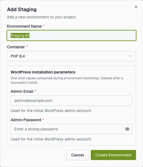The height and width of the screenshot is (167, 143).
Task: Click the One-shot values description text
Action: [x=67, y=80]
